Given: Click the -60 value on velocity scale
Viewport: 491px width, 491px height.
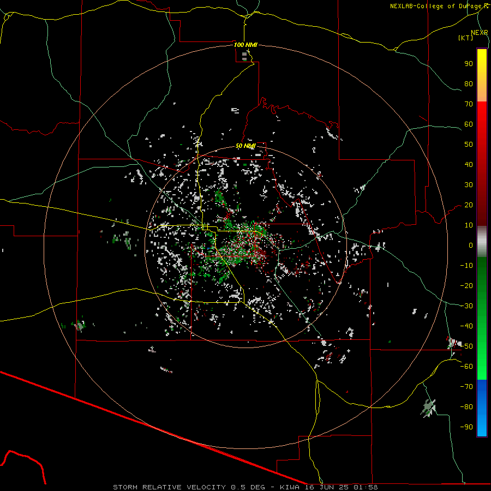Looking at the screenshot, I should pos(466,367).
